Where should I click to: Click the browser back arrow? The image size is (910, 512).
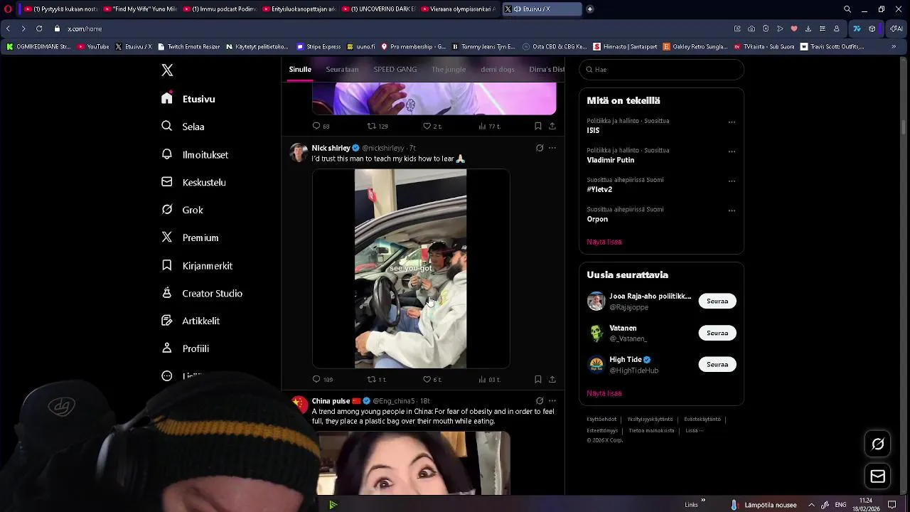[x=8, y=28]
